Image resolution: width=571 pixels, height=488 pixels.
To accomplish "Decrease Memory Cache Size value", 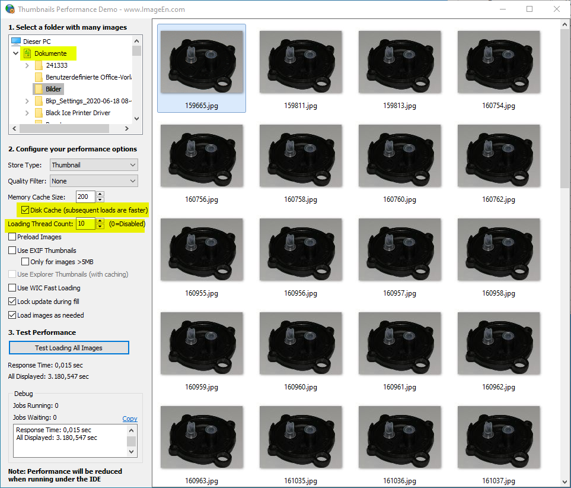I will click(x=100, y=200).
